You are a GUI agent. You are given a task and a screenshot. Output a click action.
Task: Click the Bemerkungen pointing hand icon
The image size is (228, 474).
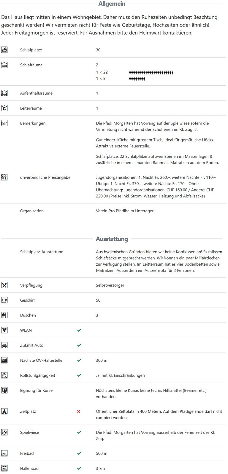(x=4, y=123)
